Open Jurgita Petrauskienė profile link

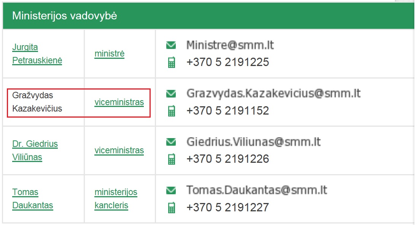[37, 53]
